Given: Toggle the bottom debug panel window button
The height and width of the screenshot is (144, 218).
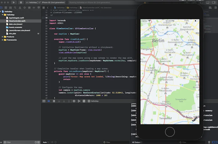Looking at the screenshot, I should coord(207,2).
